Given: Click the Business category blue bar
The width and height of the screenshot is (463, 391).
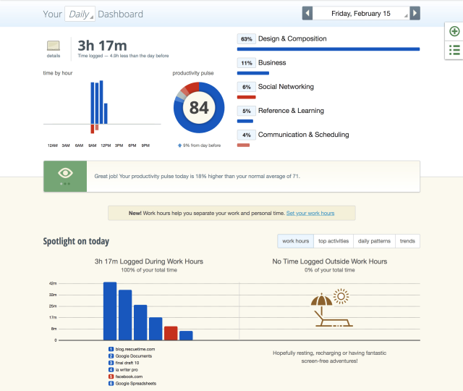Looking at the screenshot, I should tap(252, 73).
